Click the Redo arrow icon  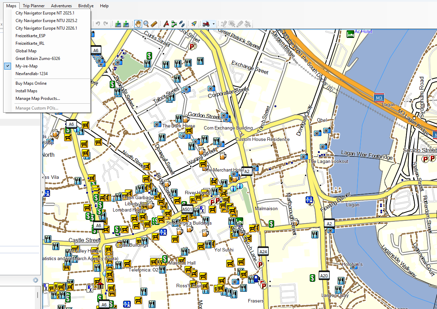coord(106,24)
